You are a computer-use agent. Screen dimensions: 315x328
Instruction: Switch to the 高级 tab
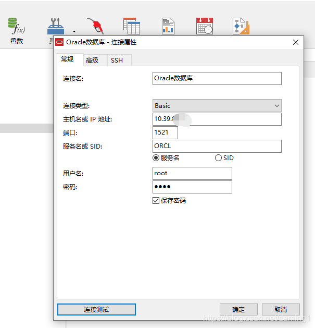[95, 60]
